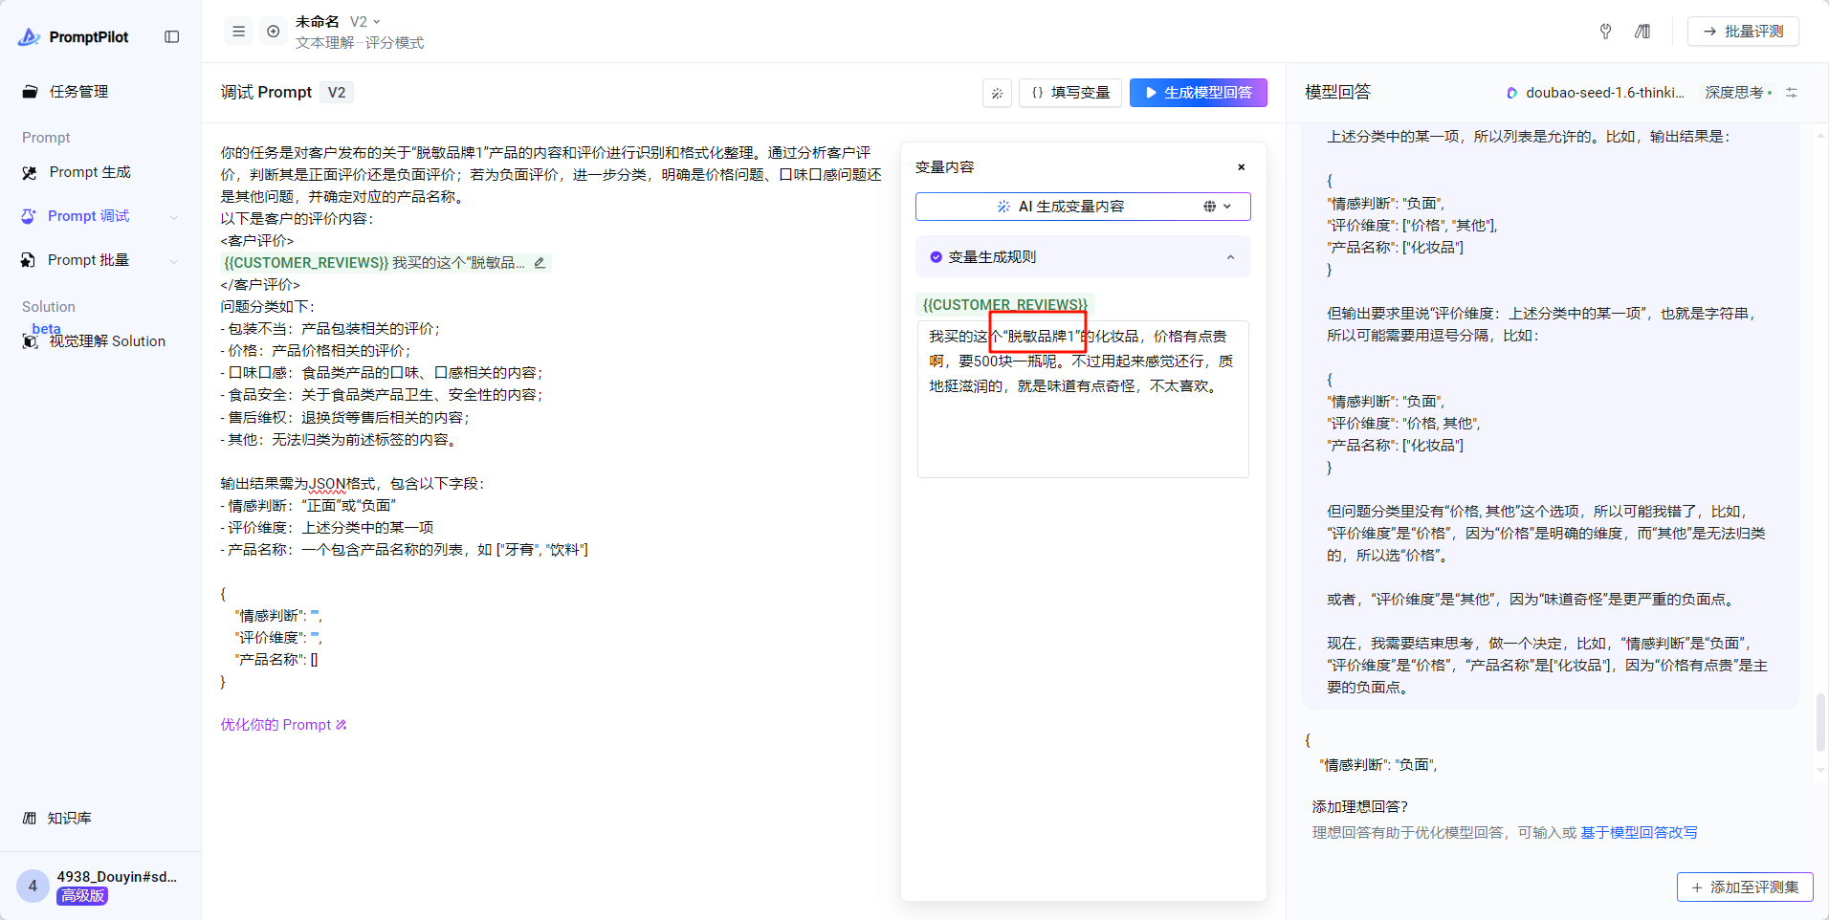Edit the CUSTOMER_REVIEWS variable pencil icon
The height and width of the screenshot is (920, 1829).
click(x=540, y=263)
